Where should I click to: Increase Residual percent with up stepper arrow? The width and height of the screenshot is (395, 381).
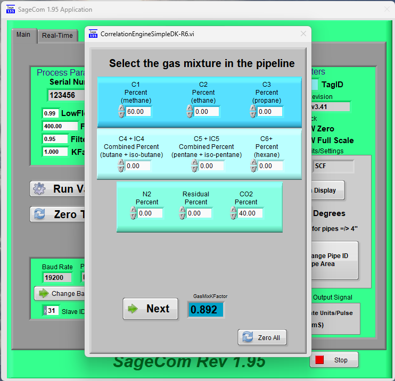(x=182, y=210)
